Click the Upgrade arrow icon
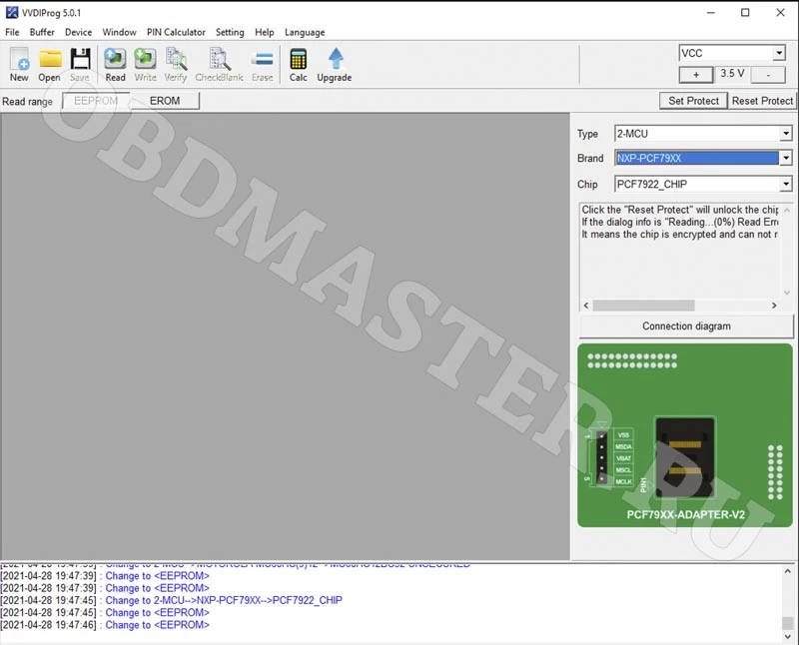 pos(335,64)
